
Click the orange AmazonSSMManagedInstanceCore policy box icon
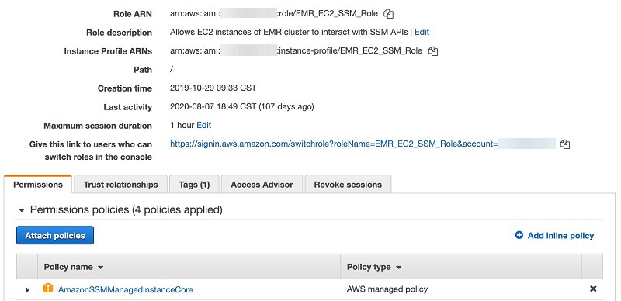point(48,289)
